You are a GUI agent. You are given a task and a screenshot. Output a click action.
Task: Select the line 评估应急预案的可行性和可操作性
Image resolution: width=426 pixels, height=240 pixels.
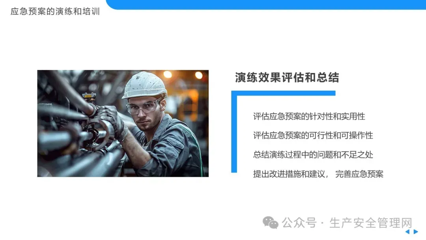pyautogui.click(x=313, y=135)
